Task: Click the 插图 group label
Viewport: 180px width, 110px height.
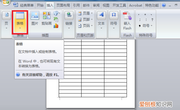Action: (45, 35)
